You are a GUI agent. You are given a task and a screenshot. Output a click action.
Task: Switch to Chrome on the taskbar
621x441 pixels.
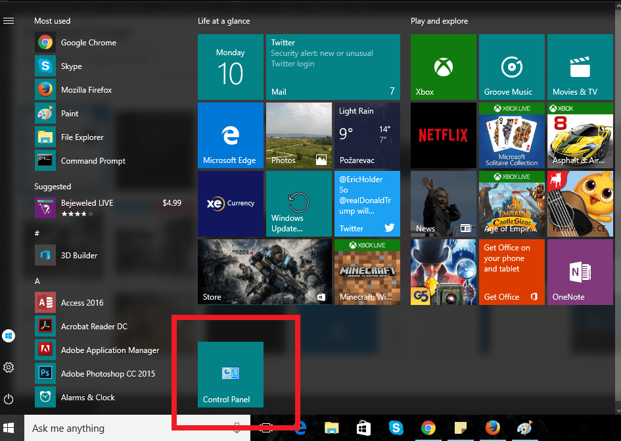(x=428, y=428)
